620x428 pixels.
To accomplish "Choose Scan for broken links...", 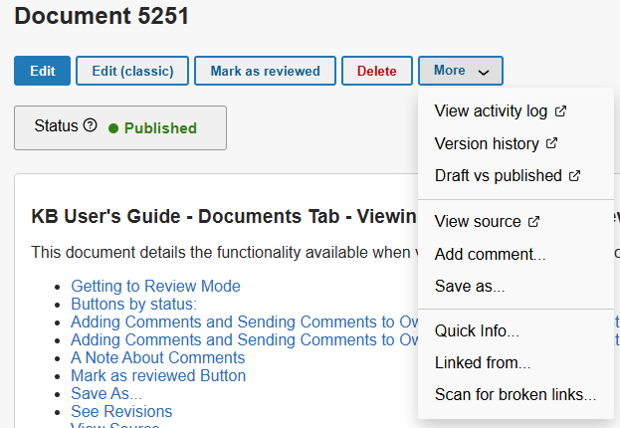I will (516, 395).
